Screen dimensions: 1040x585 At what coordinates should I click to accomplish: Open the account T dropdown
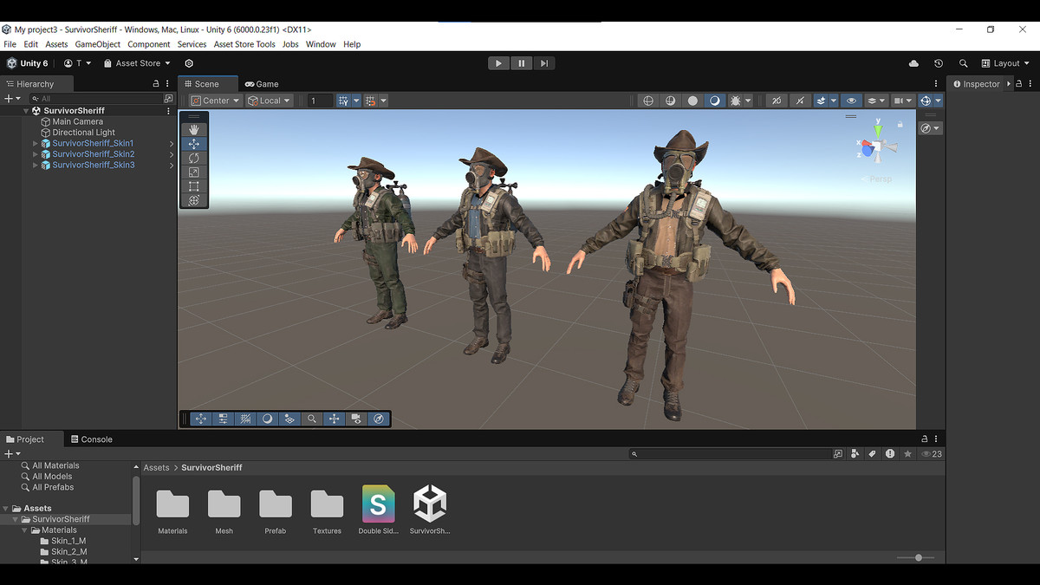77,63
